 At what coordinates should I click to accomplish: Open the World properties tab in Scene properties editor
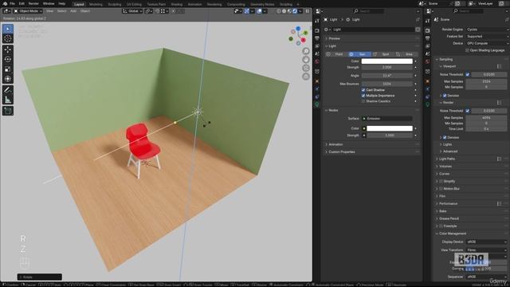click(x=427, y=61)
